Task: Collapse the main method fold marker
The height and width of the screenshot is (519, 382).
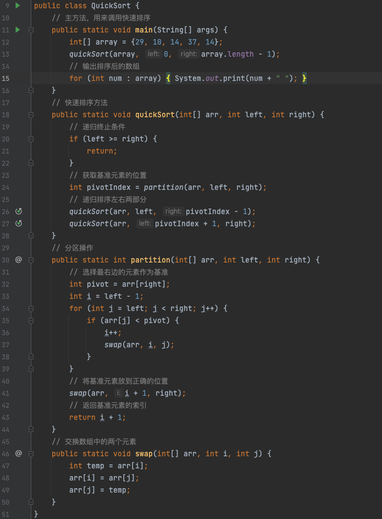Action: pos(31,30)
